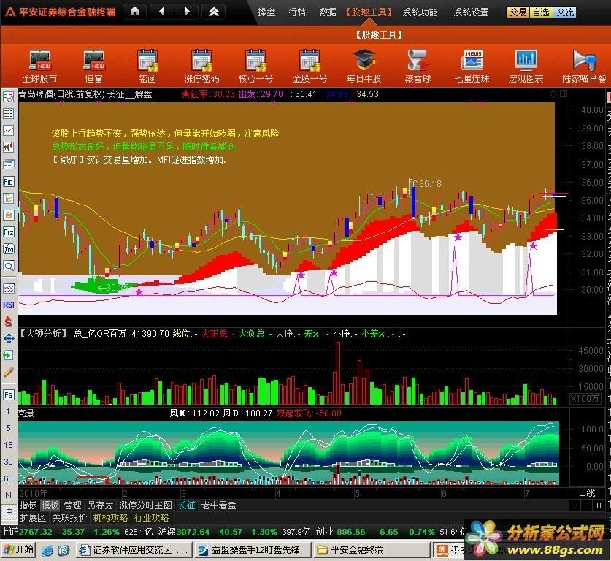Open 宏观图表 macro charts icon
611x561 pixels.
coord(526,66)
